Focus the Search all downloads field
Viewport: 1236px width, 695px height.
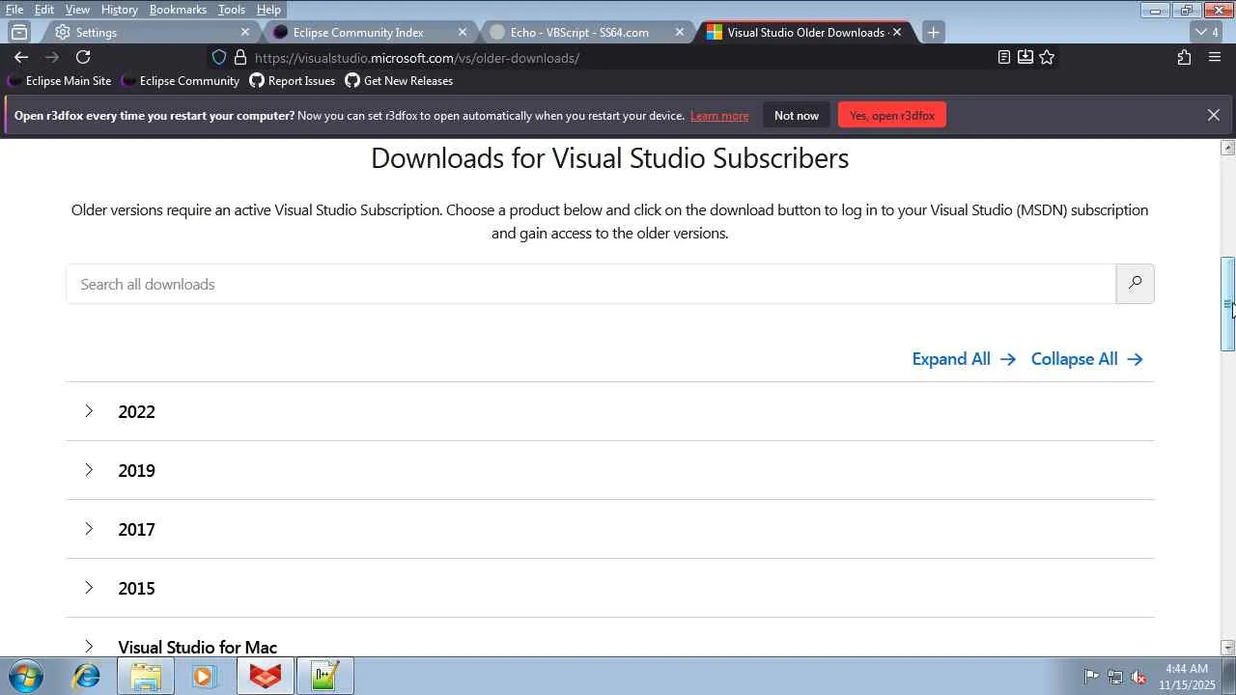point(591,284)
